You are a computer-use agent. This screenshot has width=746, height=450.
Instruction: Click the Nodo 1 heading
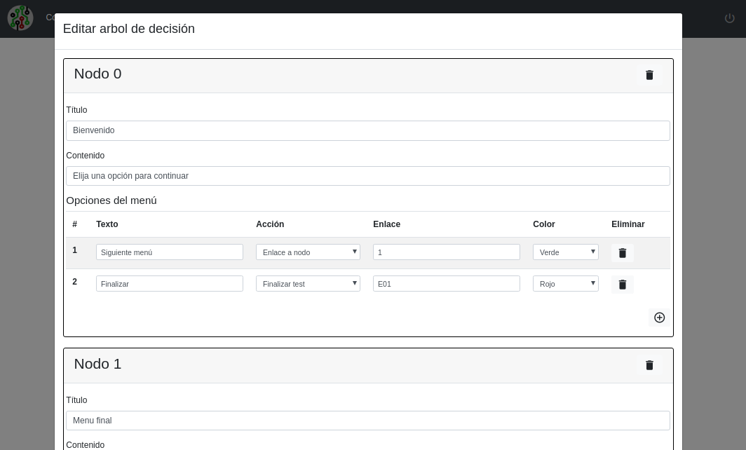(97, 364)
